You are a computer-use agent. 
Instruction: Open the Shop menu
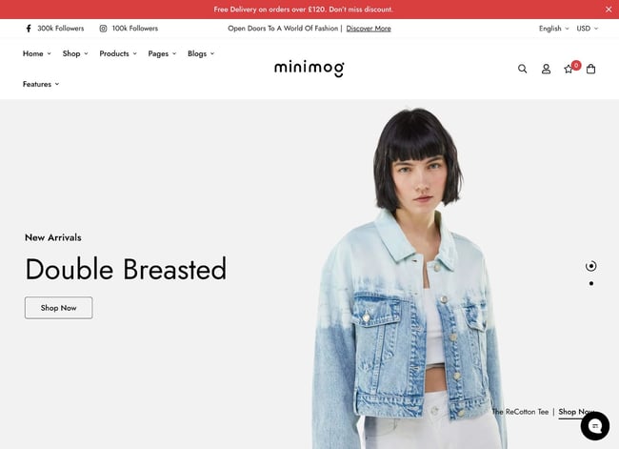(x=75, y=53)
